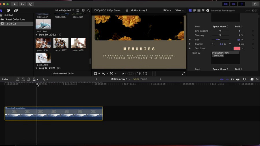Image resolution: width=260 pixels, height=146 pixels.
Task: Go back in timeline history
Action: tap(96, 79)
